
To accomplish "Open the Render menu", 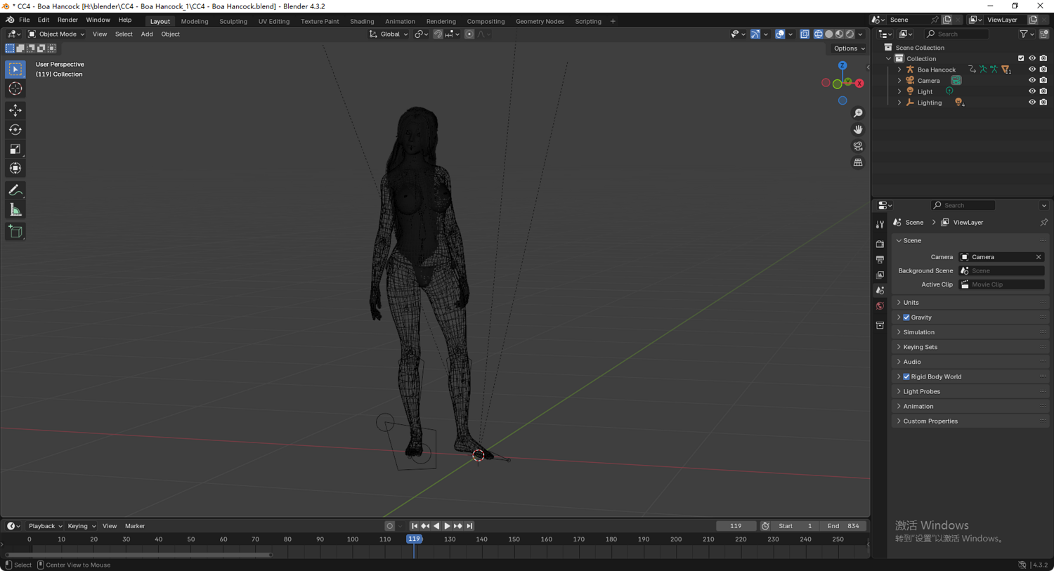I will 67,20.
